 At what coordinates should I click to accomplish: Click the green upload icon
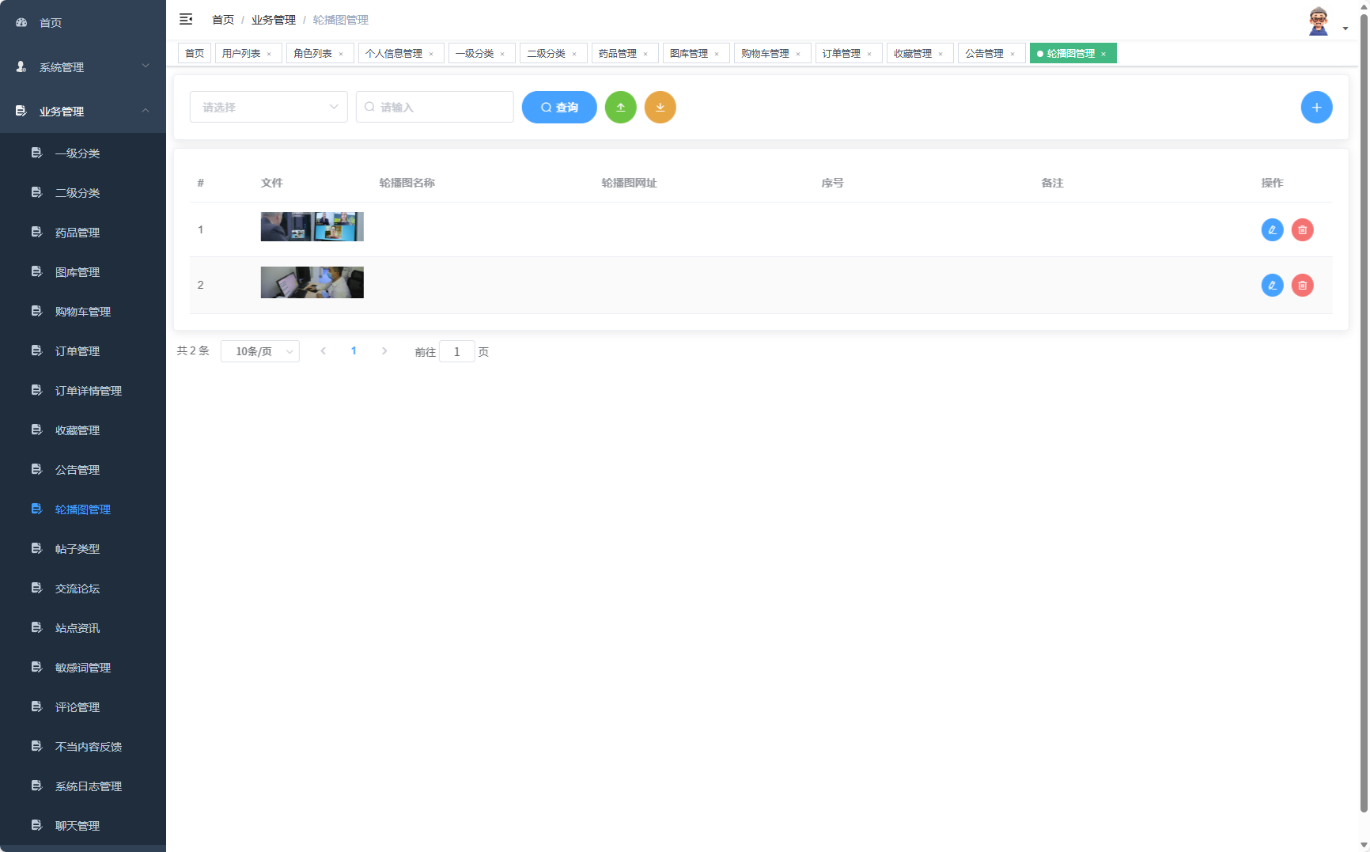621,107
